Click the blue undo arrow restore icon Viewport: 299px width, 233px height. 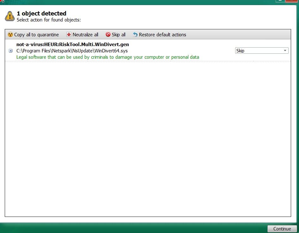[135, 34]
